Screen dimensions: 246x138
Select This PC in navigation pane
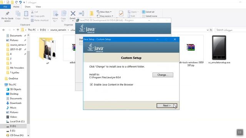pos(12,85)
